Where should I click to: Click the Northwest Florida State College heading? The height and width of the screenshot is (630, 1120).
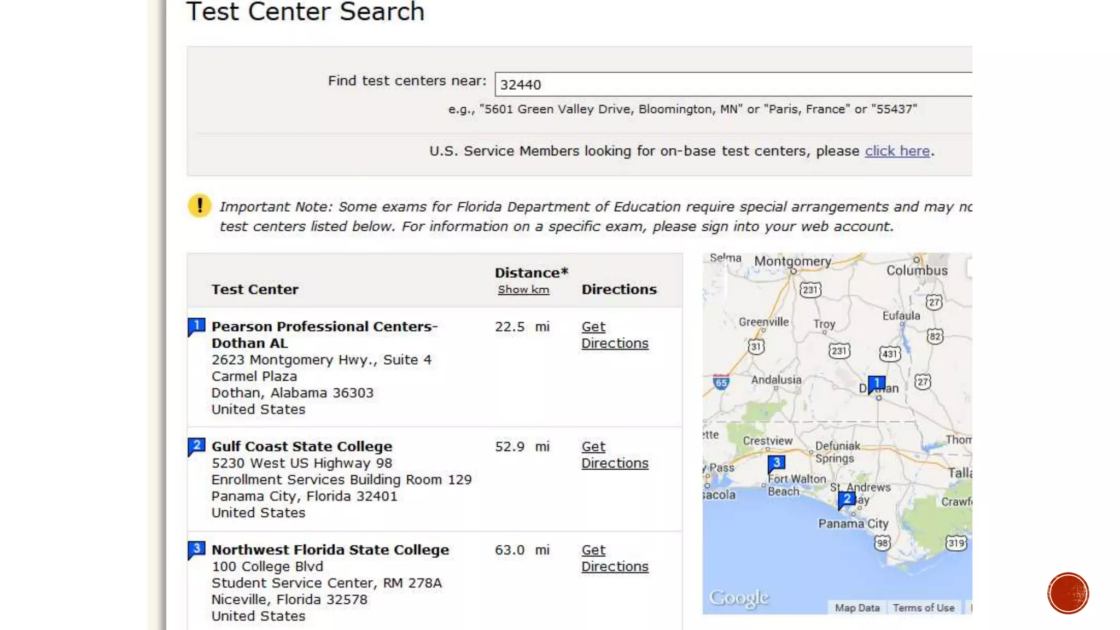click(330, 550)
